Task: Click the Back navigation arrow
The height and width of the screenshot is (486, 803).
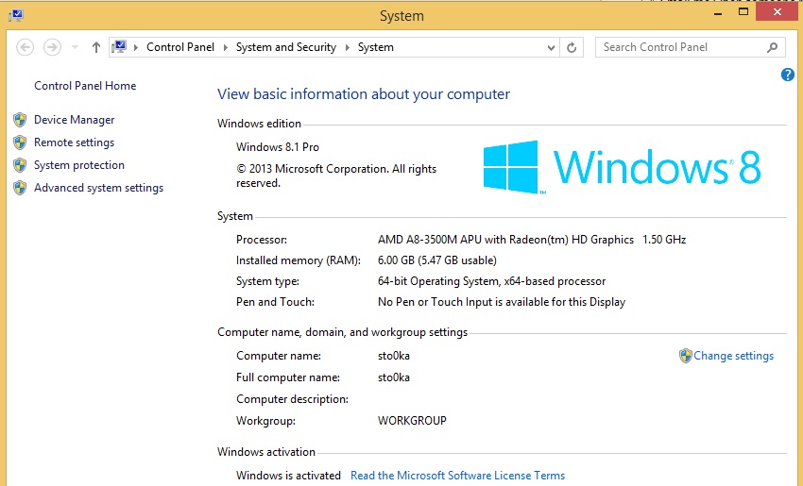Action: (26, 47)
